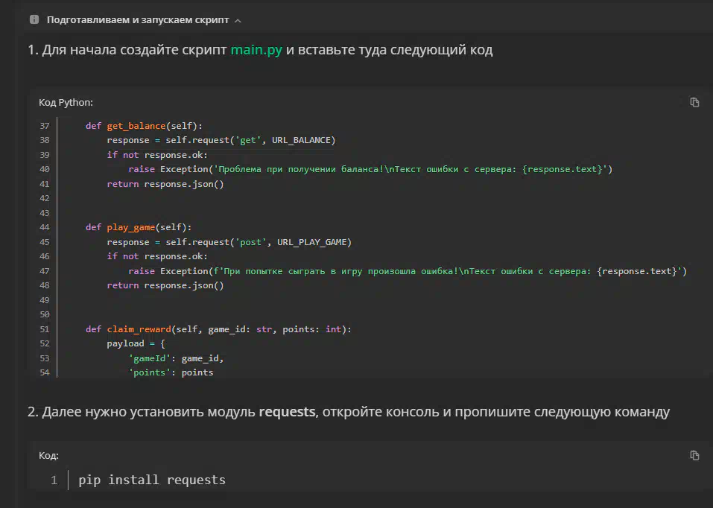Click line 44 'def play_game(self):'
The height and width of the screenshot is (508, 713).
pos(139,227)
